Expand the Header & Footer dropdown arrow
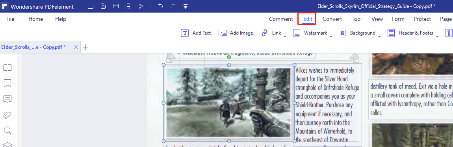This screenshot has width=453, height=147. (x=437, y=36)
